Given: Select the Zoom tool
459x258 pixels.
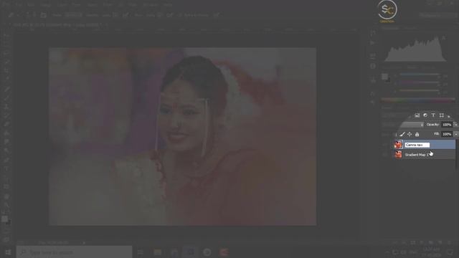Looking at the screenshot, I should (6, 205).
